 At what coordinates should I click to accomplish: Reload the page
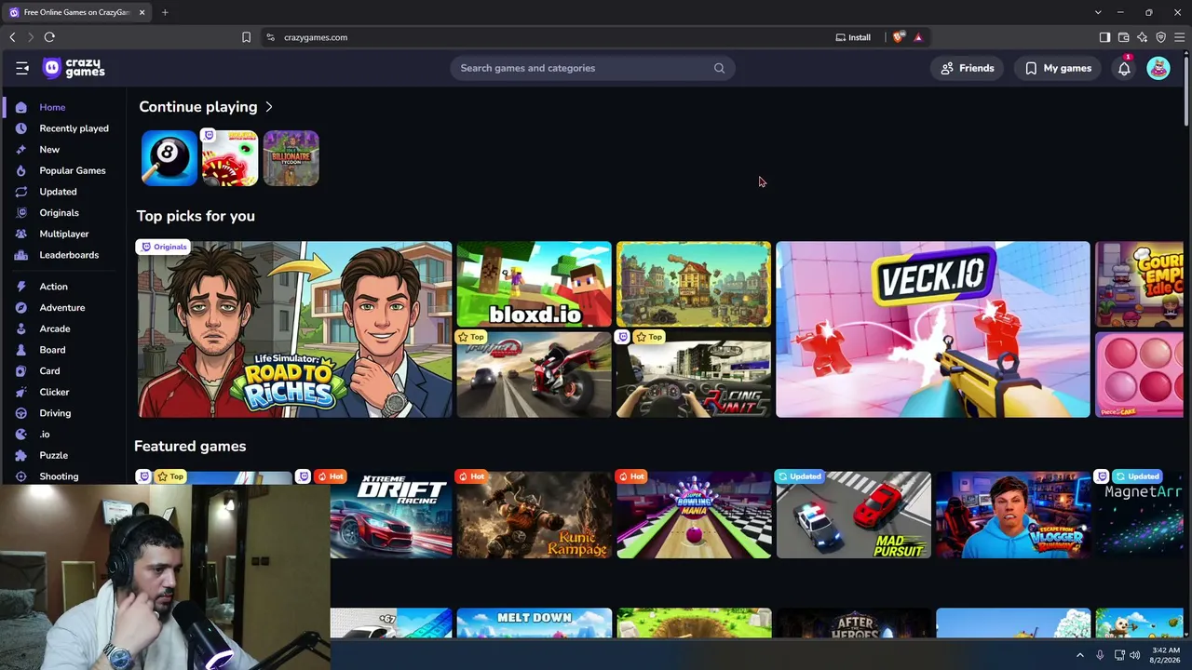coord(49,37)
